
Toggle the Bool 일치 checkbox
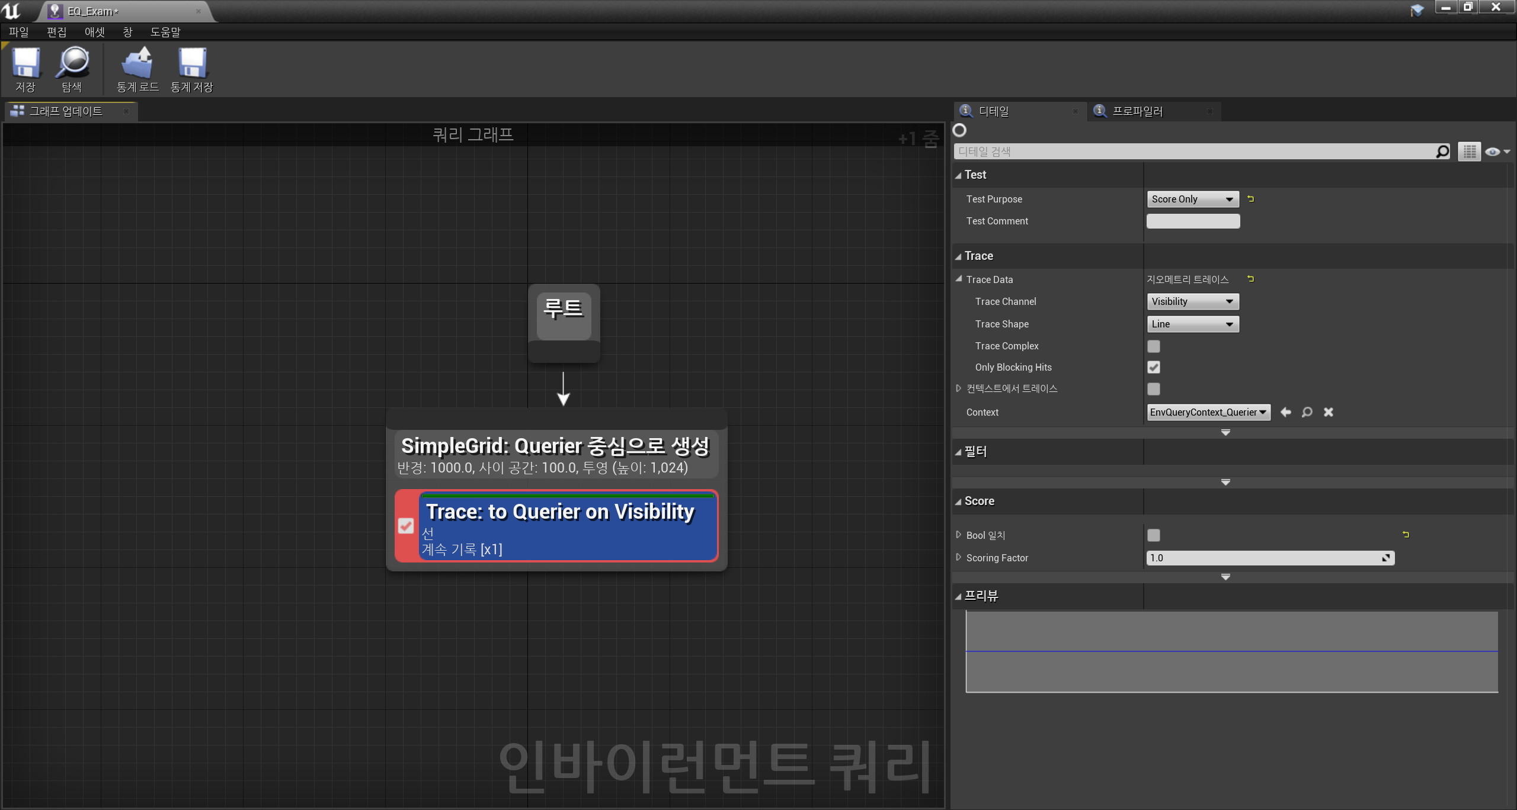[x=1153, y=535]
